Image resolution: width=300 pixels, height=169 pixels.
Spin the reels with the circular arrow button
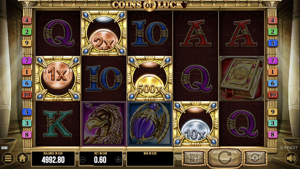224,158
